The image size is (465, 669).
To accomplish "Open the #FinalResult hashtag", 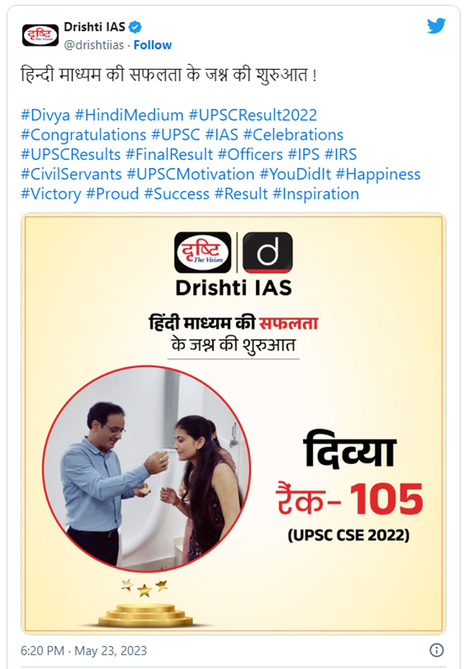I will click(x=169, y=155).
